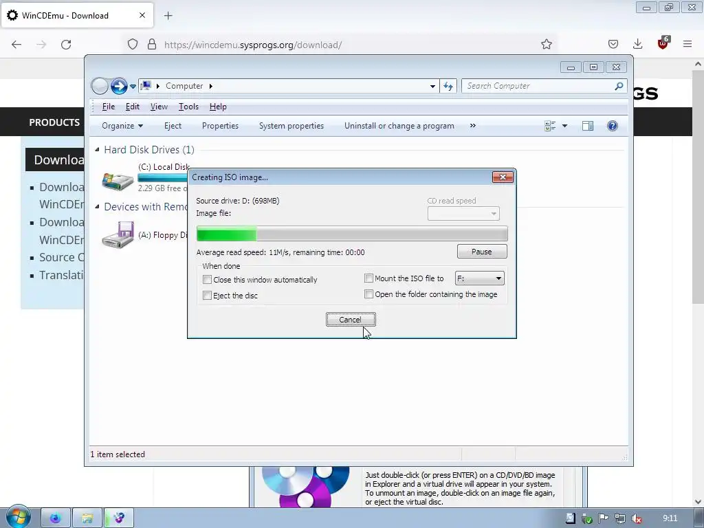Click the WinCDEmu taskbar button
Image resolution: width=704 pixels, height=528 pixels.
pyautogui.click(x=119, y=518)
